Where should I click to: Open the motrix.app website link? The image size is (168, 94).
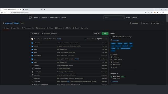click(115, 40)
